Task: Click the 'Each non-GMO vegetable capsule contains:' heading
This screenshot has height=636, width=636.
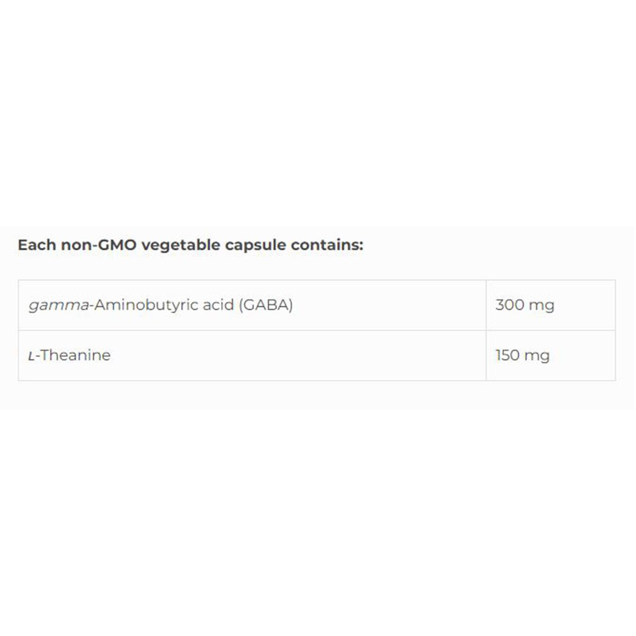Action: click(190, 245)
